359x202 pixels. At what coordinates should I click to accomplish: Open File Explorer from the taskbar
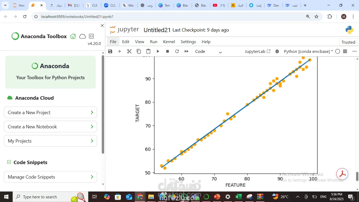pos(151,197)
